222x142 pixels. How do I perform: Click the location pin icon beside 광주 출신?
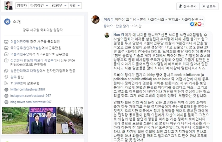[x=6, y=77]
